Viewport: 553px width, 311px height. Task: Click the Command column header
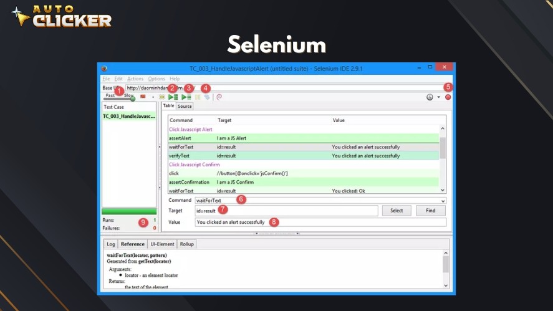(x=181, y=120)
